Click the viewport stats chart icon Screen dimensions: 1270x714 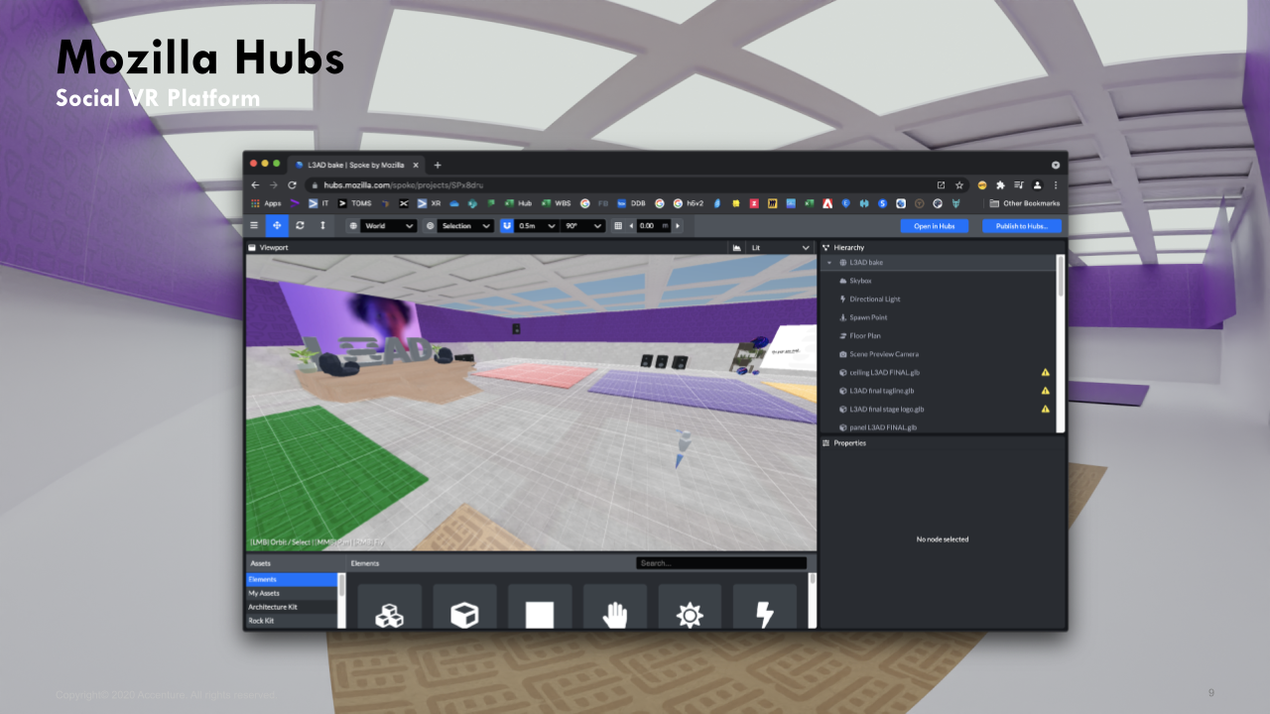(737, 247)
